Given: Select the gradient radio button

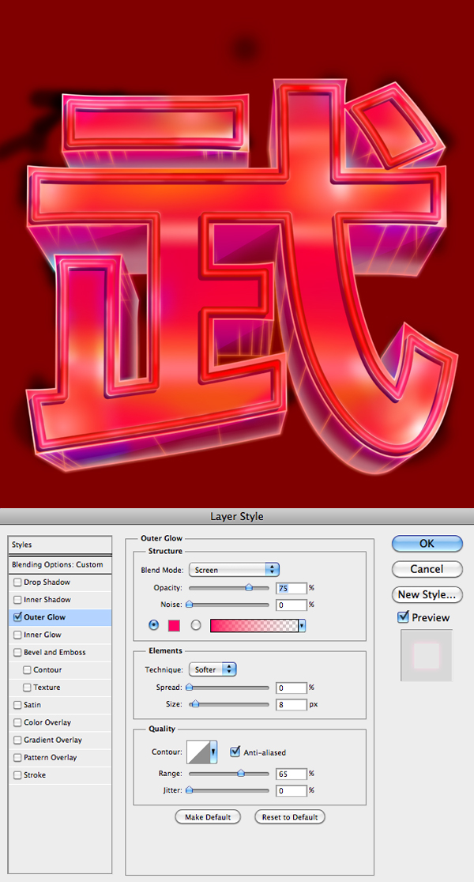Looking at the screenshot, I should point(196,625).
